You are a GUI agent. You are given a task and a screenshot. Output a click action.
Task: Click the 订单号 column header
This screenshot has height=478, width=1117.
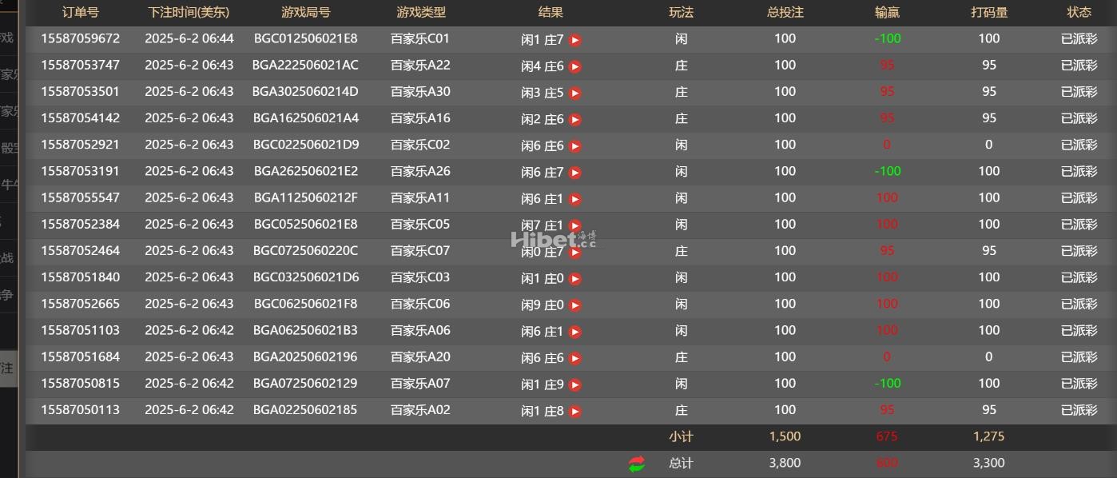point(80,12)
